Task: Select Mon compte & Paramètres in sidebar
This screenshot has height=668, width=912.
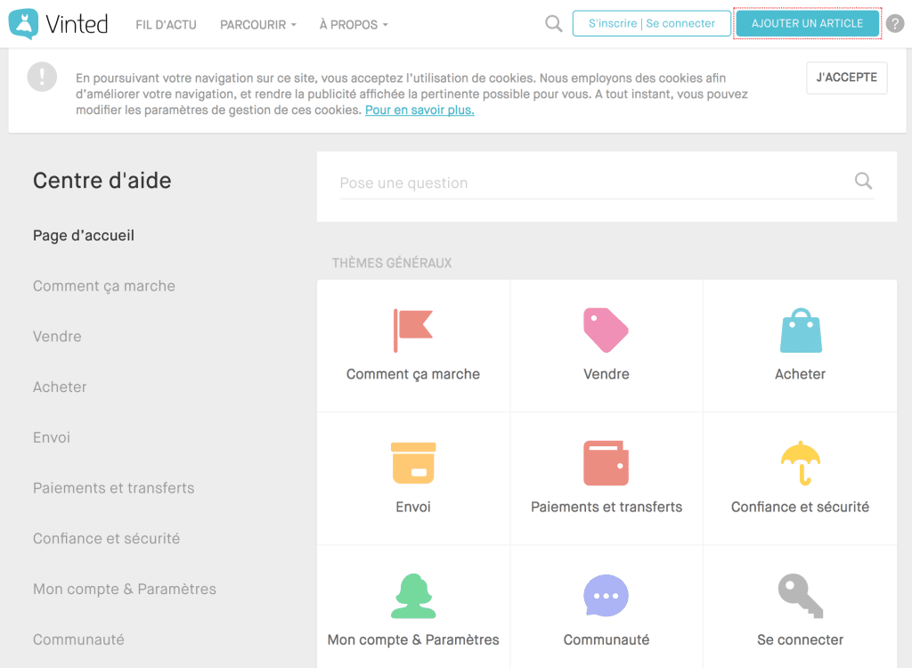Action: 125,590
